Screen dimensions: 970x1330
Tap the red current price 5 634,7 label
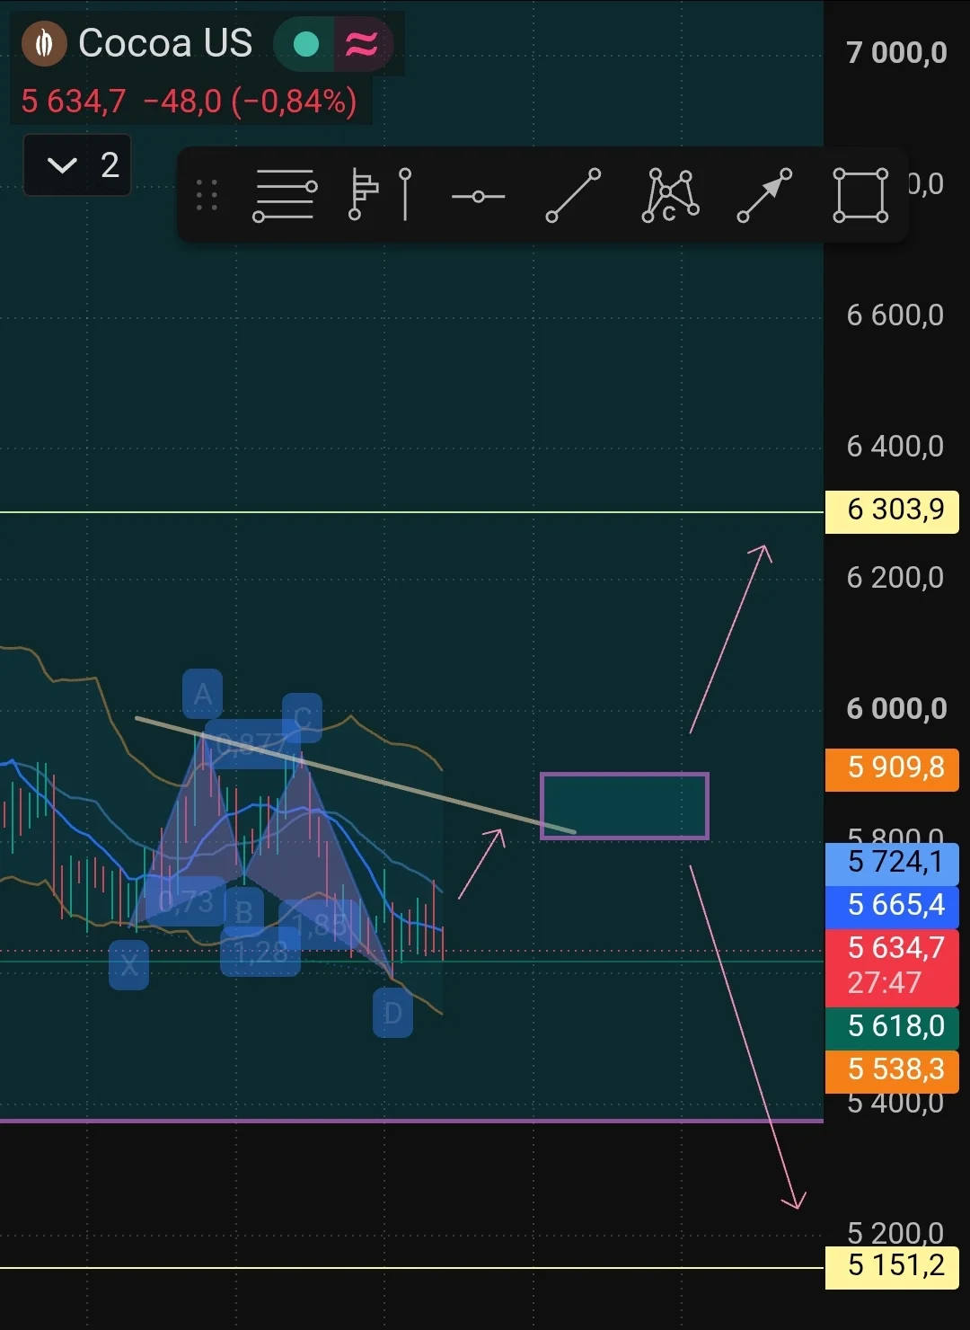click(x=892, y=967)
